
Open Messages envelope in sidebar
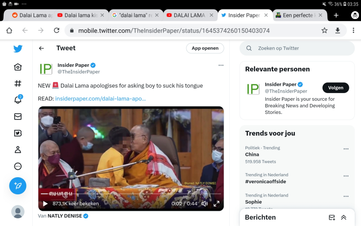click(18, 117)
